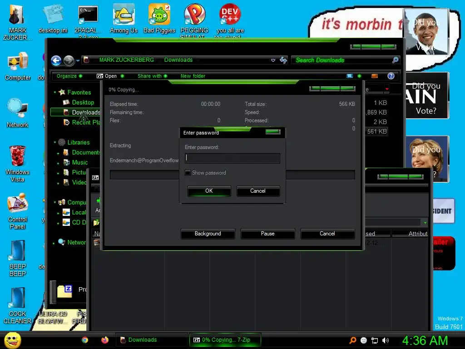This screenshot has height=349, width=465.
Task: Collapse the Libraries tree group
Action: (55, 142)
